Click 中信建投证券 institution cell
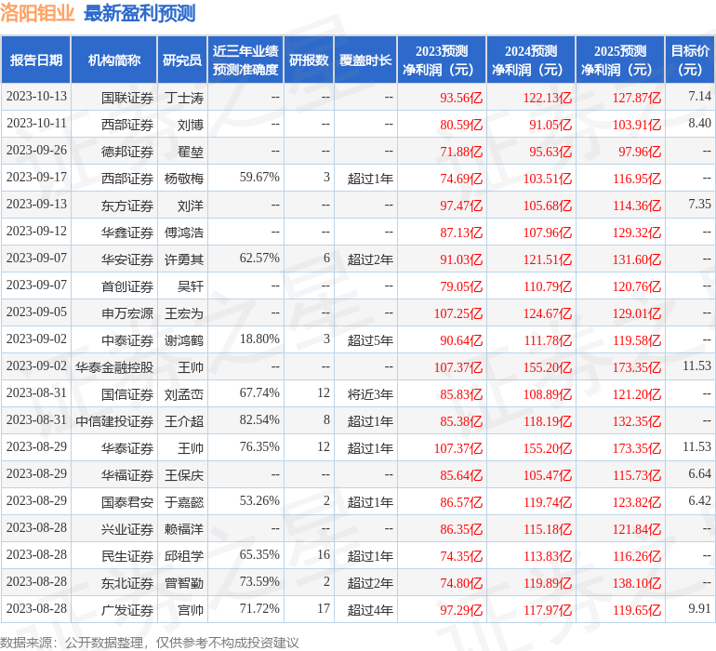This screenshot has height=651, width=716. click(114, 421)
